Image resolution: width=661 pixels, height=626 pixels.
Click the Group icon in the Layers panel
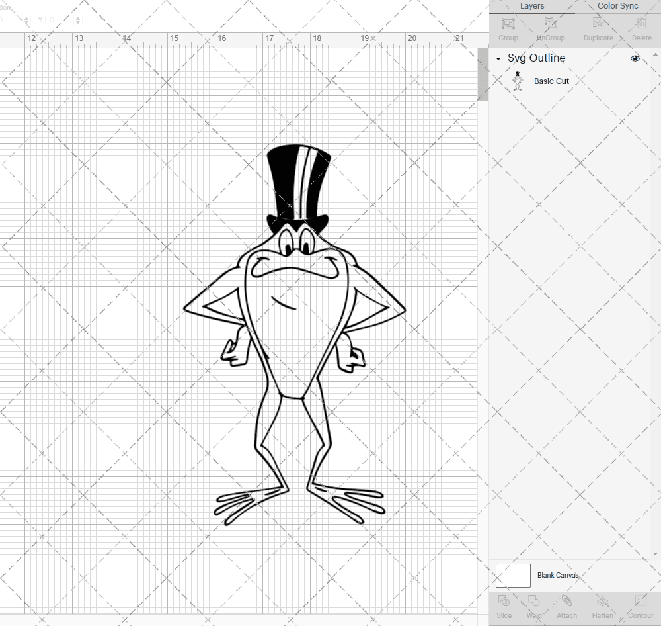click(508, 28)
